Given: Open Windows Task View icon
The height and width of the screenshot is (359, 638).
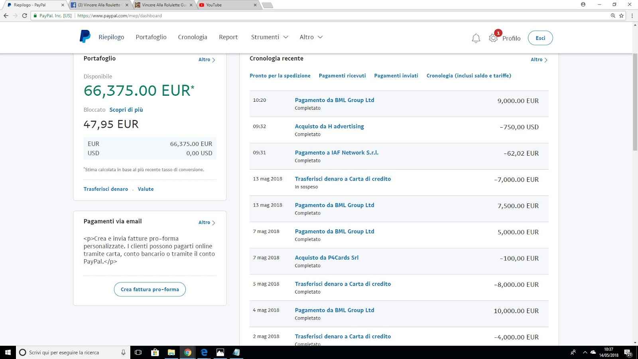Looking at the screenshot, I should pyautogui.click(x=138, y=352).
